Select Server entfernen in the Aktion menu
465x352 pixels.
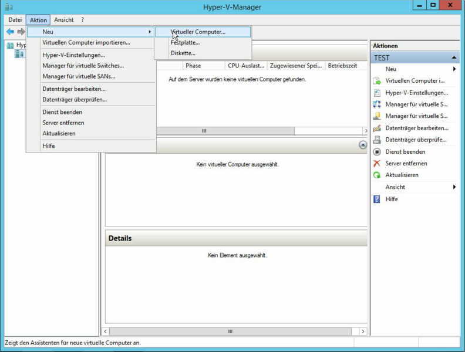coord(92,123)
